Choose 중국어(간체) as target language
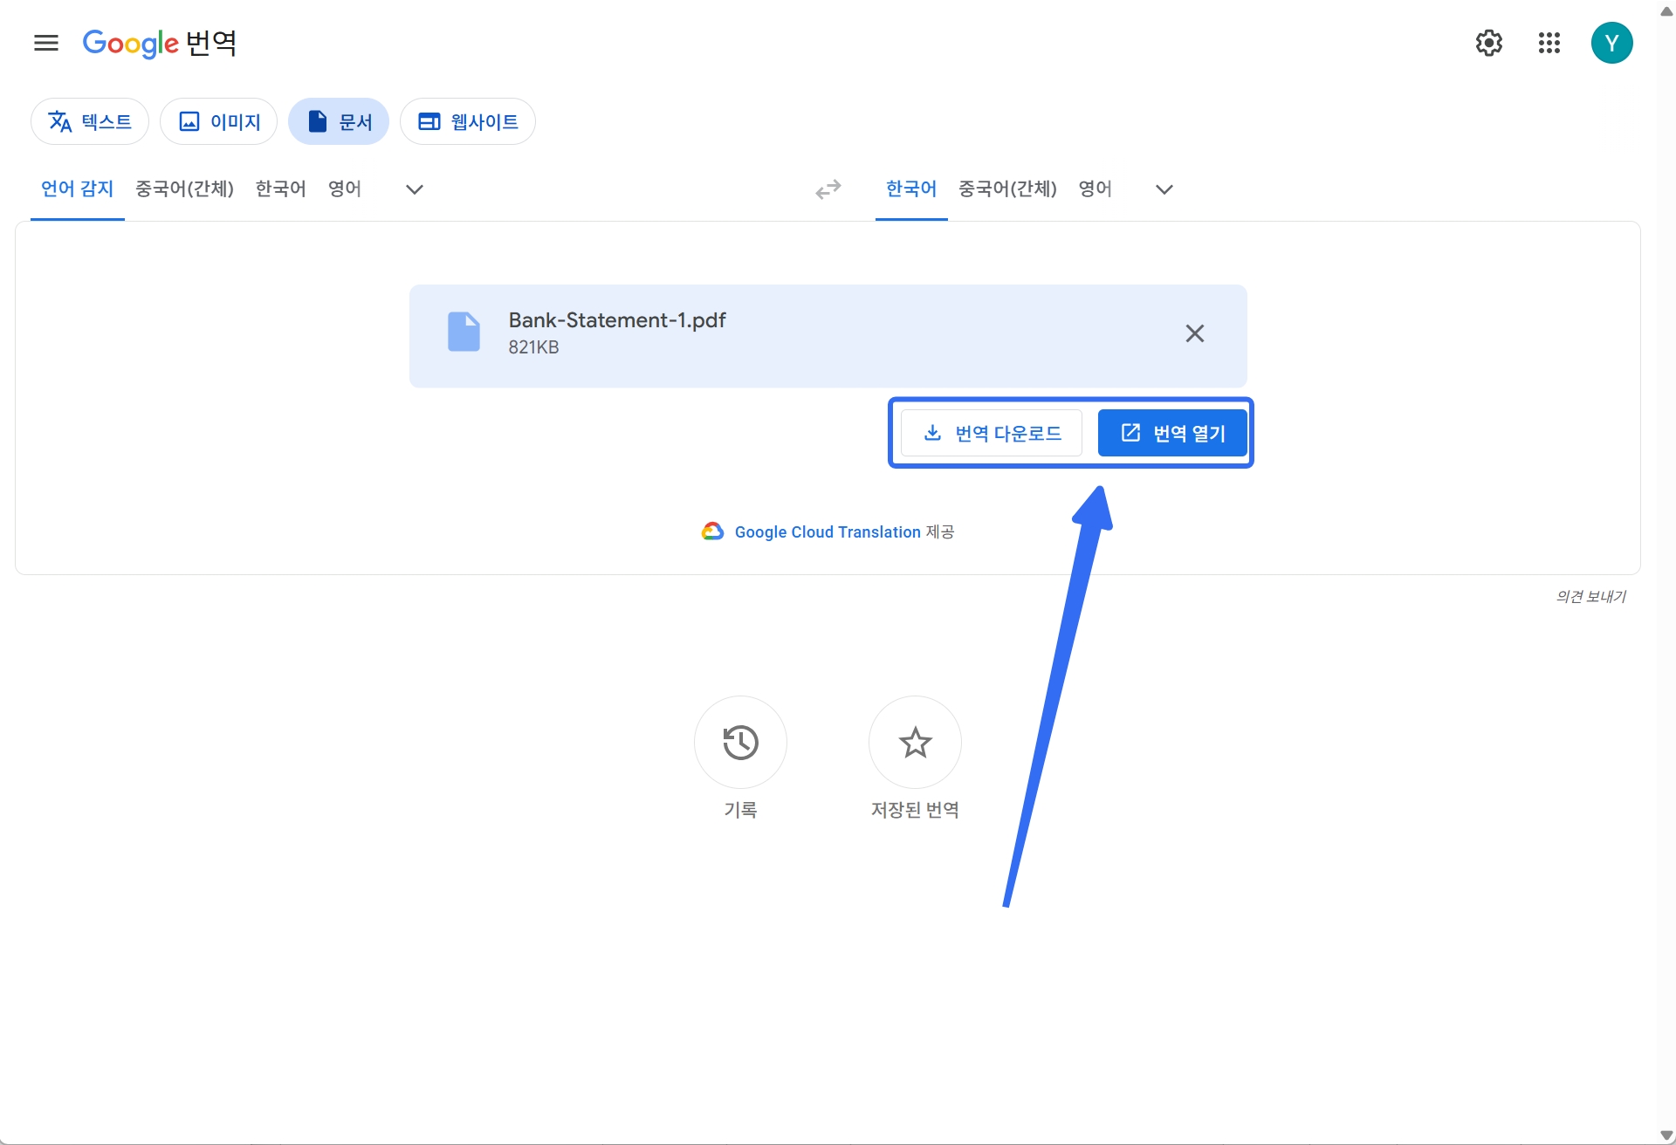Viewport: 1676px width, 1145px height. (x=1007, y=189)
